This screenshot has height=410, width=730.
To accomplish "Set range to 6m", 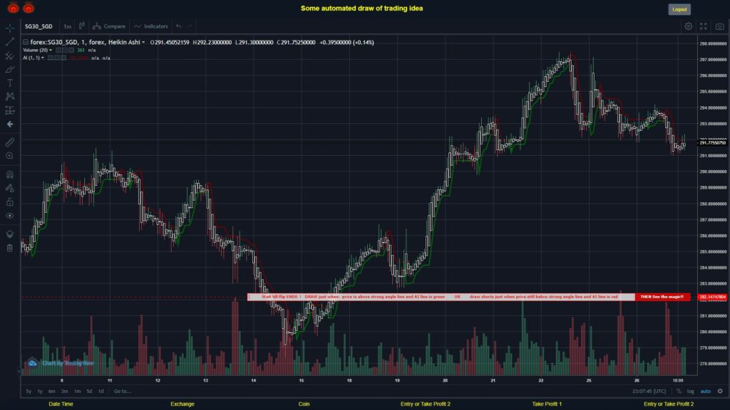I will [x=51, y=391].
